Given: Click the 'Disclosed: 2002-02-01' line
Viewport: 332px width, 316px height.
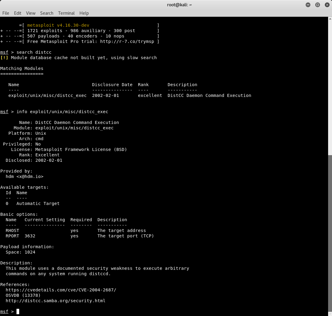Looking at the screenshot, I should coord(34,160).
